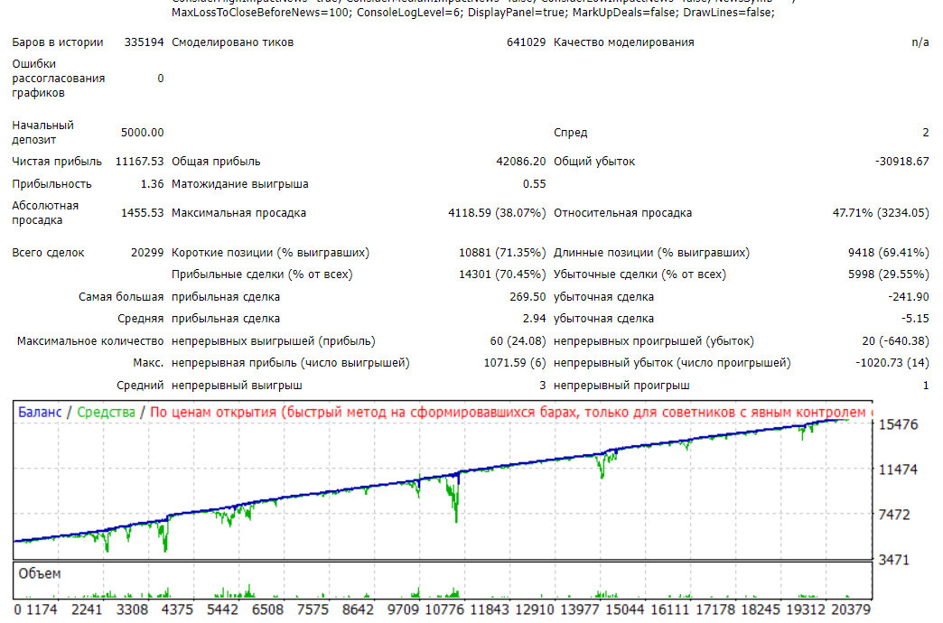Click x-axis trade label 4375
The image size is (943, 623).
point(177,609)
